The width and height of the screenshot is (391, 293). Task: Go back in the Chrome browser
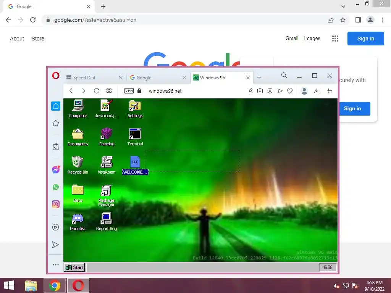click(x=8, y=20)
